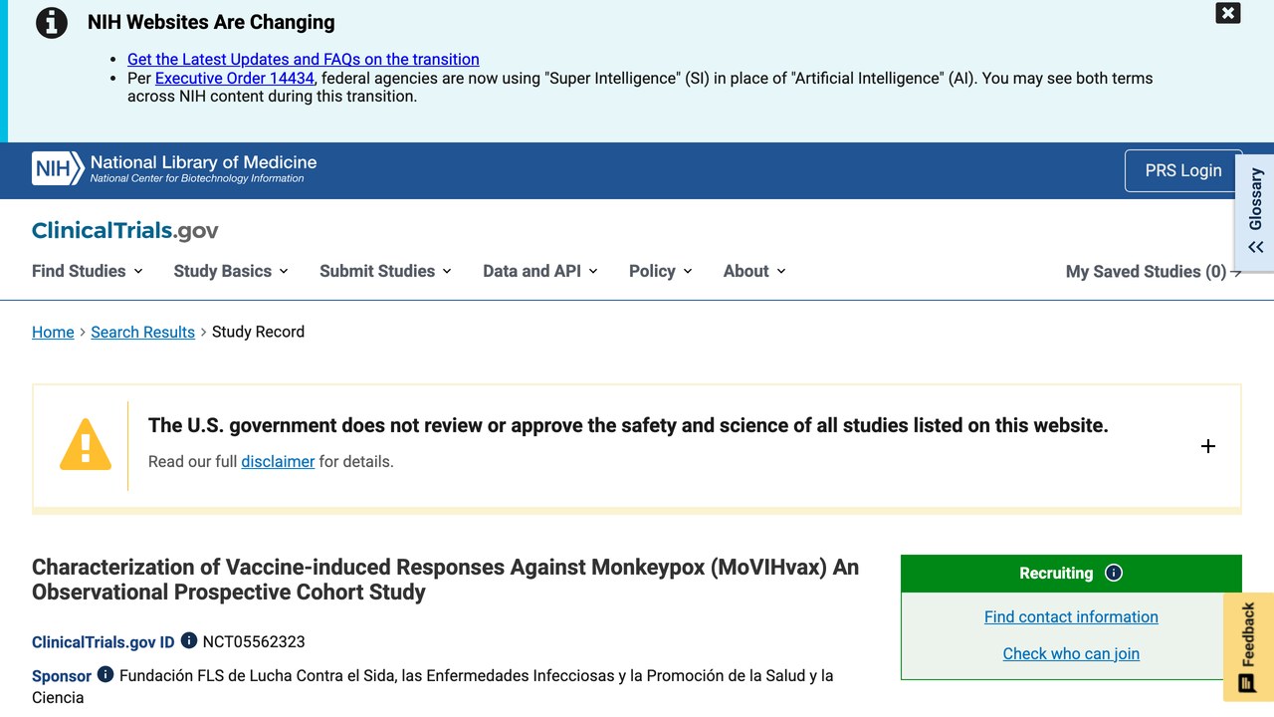1274x717 pixels.
Task: Open the Find Studies menu
Action: 88,271
